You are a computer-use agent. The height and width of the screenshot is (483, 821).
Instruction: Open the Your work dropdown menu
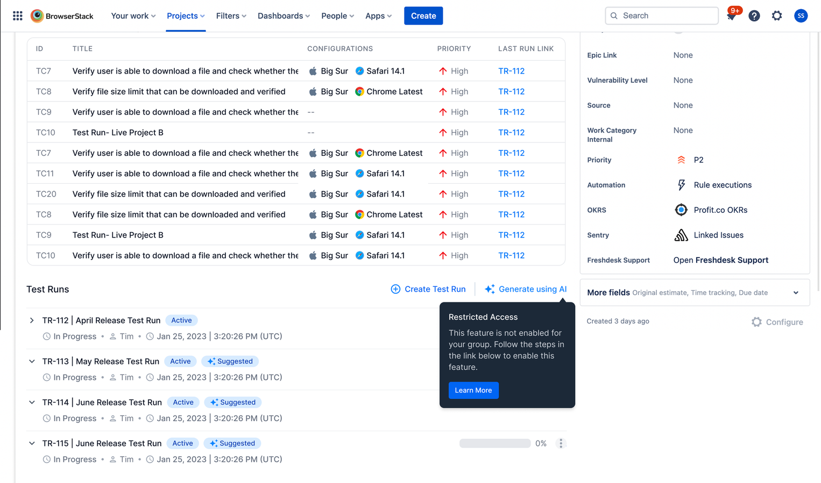pos(133,16)
